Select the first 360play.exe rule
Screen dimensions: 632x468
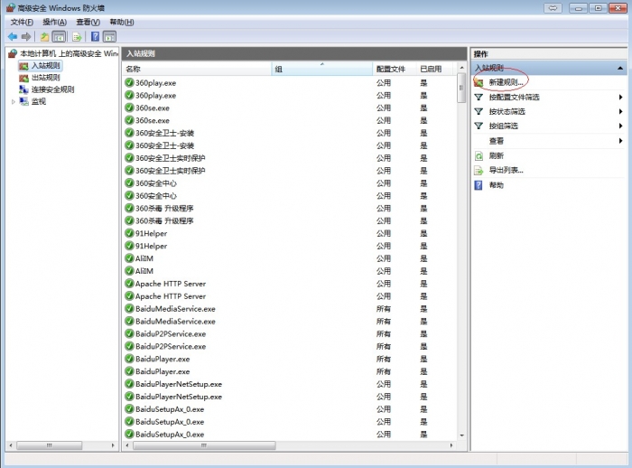tap(155, 83)
